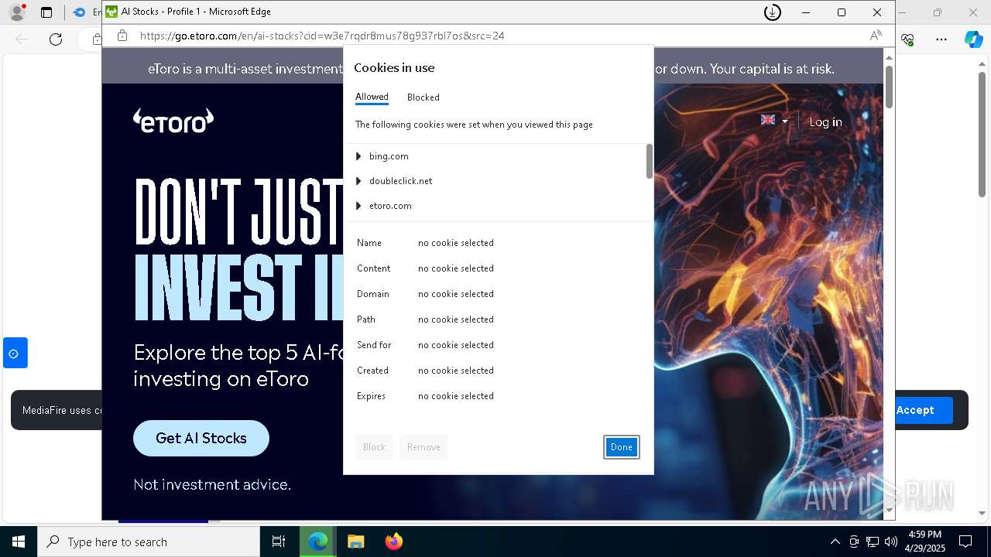The width and height of the screenshot is (991, 557).
Task: Click the volume speaker tray icon
Action: pyautogui.click(x=891, y=542)
